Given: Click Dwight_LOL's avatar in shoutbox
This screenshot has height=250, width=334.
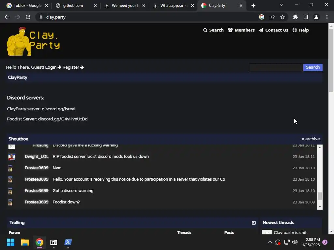Looking at the screenshot, I should pos(12,157).
